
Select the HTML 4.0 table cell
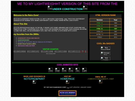99,31
